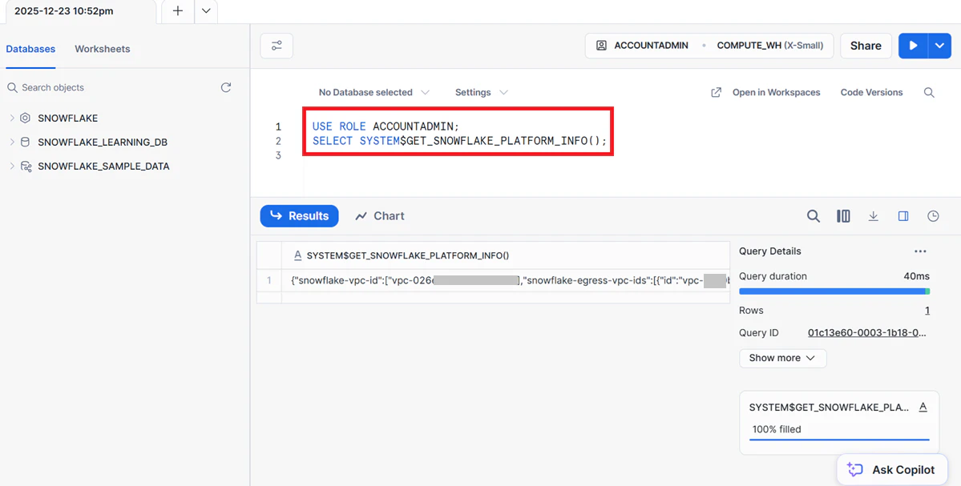Click row number 1 in results
Image resolution: width=961 pixels, height=486 pixels.
coord(269,281)
